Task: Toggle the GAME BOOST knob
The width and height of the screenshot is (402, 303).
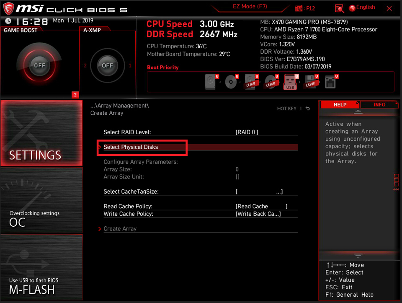Action: (39, 65)
